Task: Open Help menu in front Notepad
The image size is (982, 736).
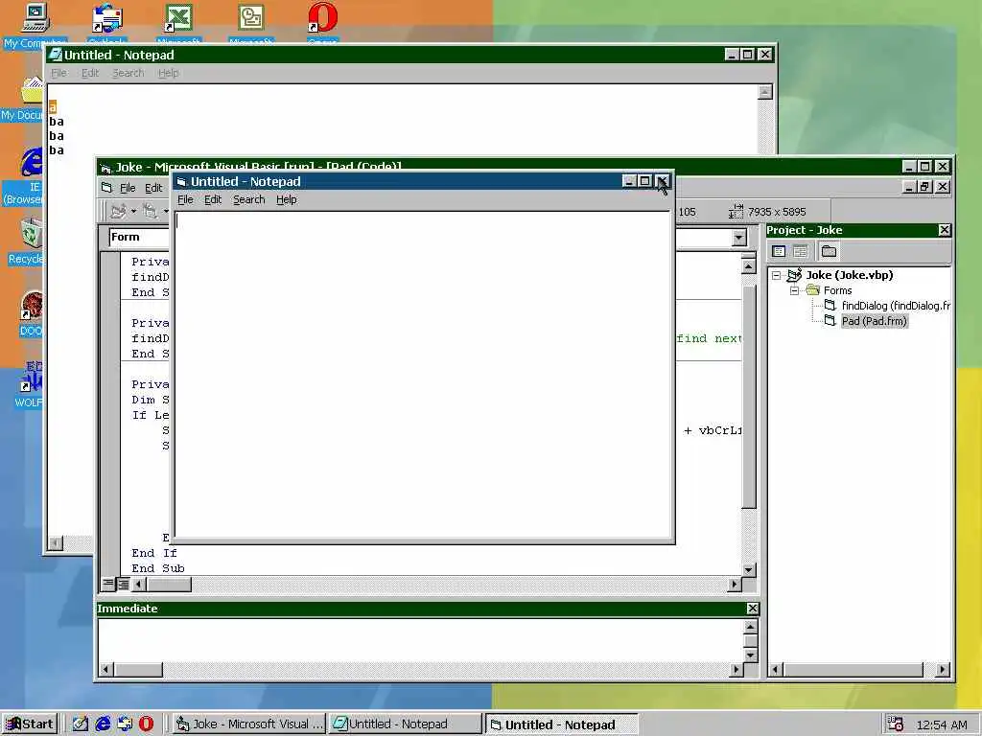Action: pyautogui.click(x=286, y=199)
